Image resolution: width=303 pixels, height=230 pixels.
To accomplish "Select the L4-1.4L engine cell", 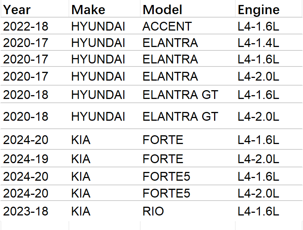I will [x=258, y=43].
